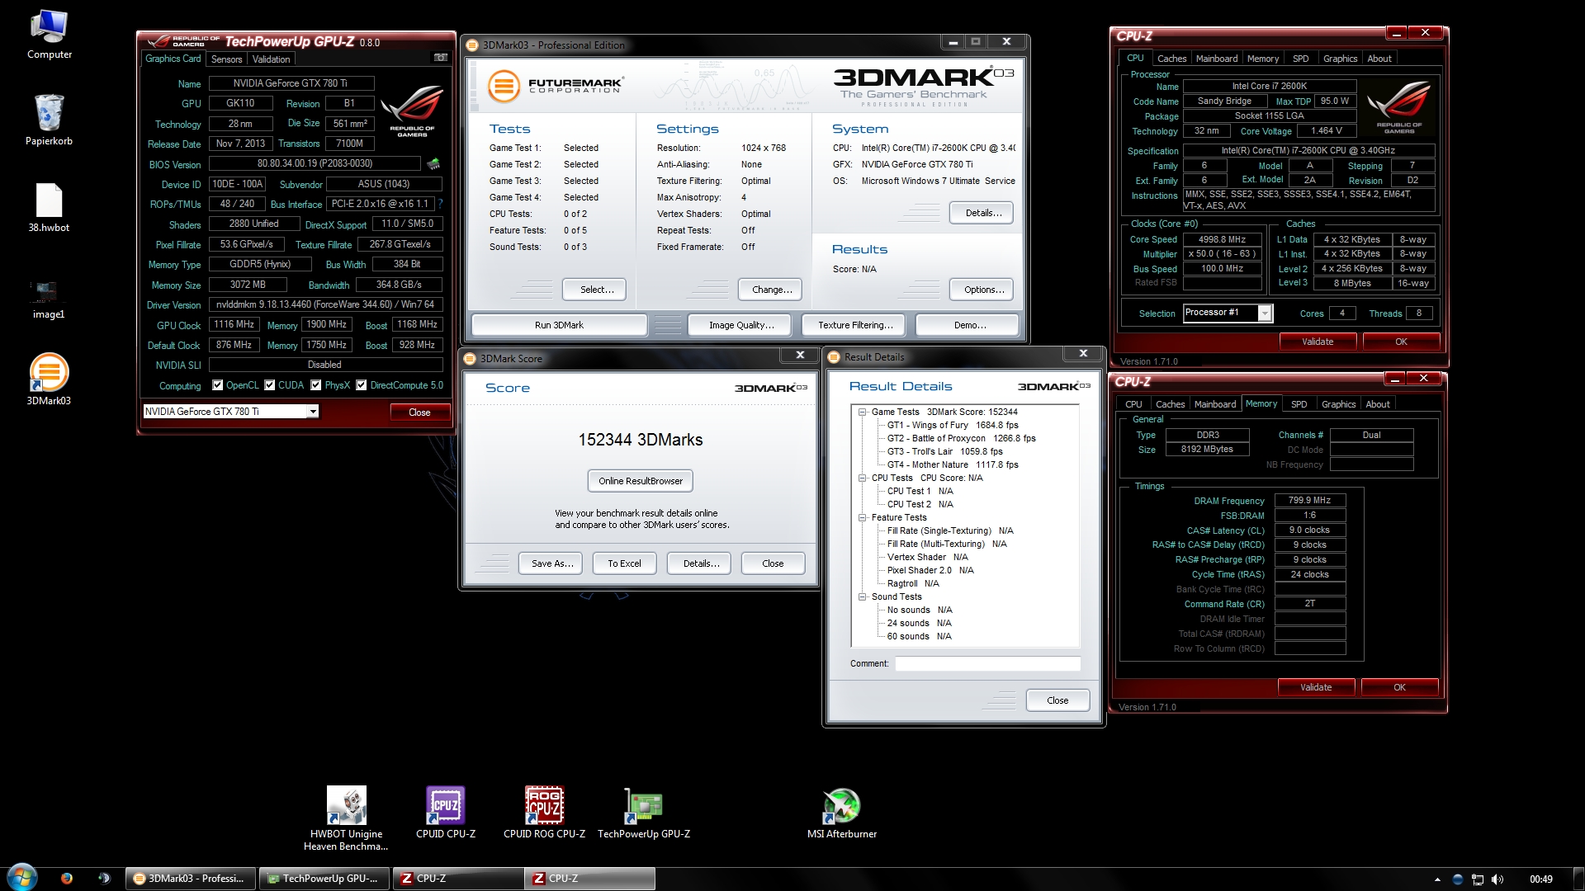This screenshot has height=891, width=1585.
Task: Toggle the PhysX checkbox in GPU-Z
Action: point(315,385)
